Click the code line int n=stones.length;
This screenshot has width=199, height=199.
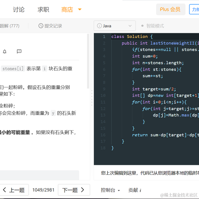coord(158,63)
